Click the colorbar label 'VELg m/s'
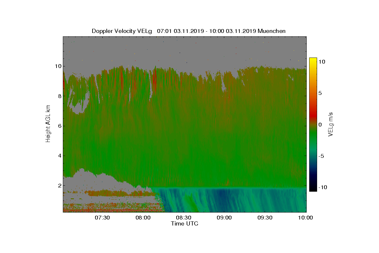379x253 pixels. click(x=331, y=124)
